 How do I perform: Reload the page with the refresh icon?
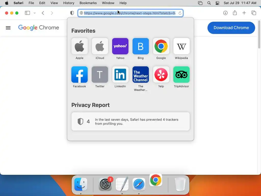[180, 13]
